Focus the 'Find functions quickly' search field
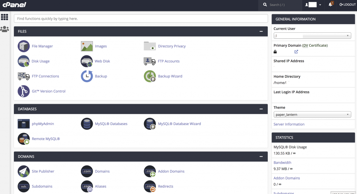The height and width of the screenshot is (194, 357). click(141, 18)
